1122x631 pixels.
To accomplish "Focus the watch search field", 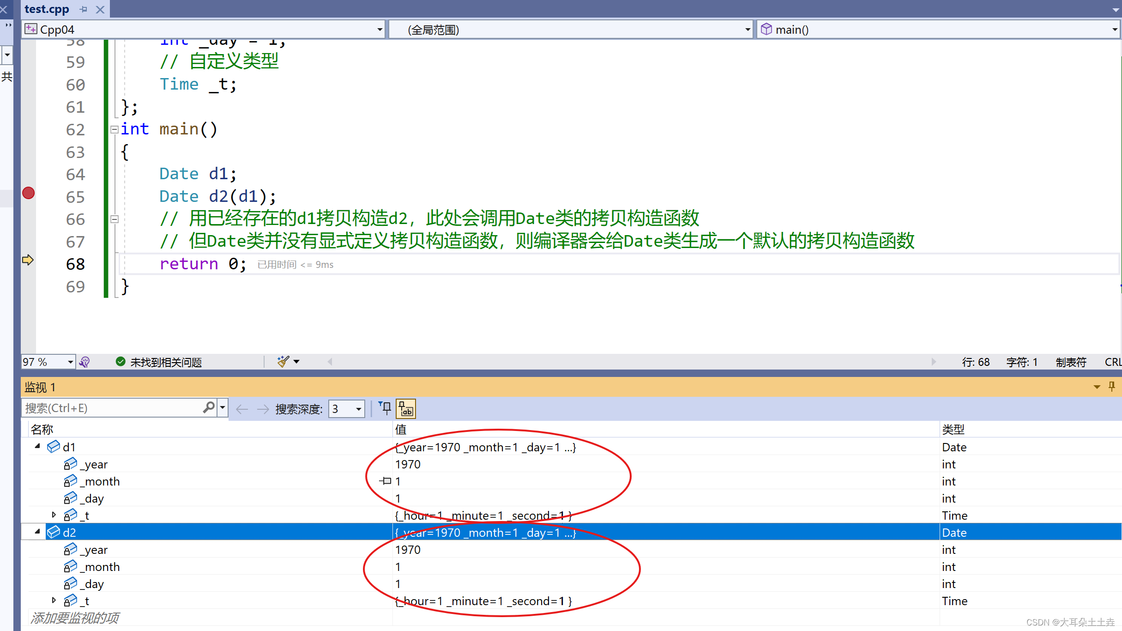I will [x=112, y=408].
